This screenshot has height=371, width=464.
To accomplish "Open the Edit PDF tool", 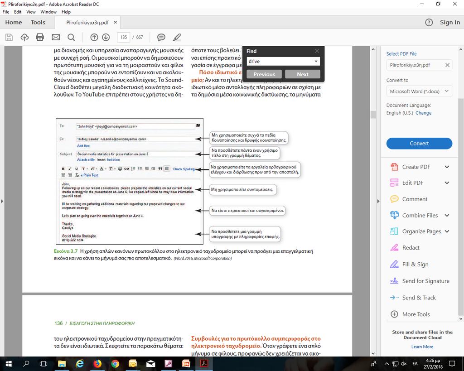I will click(412, 183).
